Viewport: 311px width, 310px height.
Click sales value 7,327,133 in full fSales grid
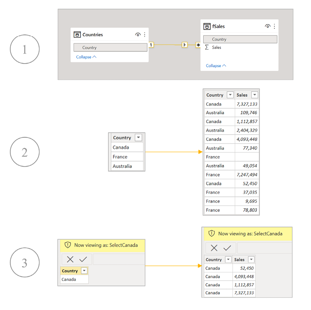click(247, 104)
